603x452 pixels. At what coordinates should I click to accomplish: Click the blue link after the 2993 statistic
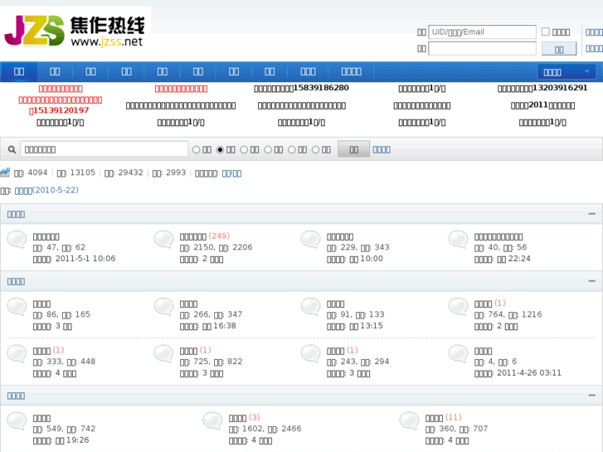231,173
